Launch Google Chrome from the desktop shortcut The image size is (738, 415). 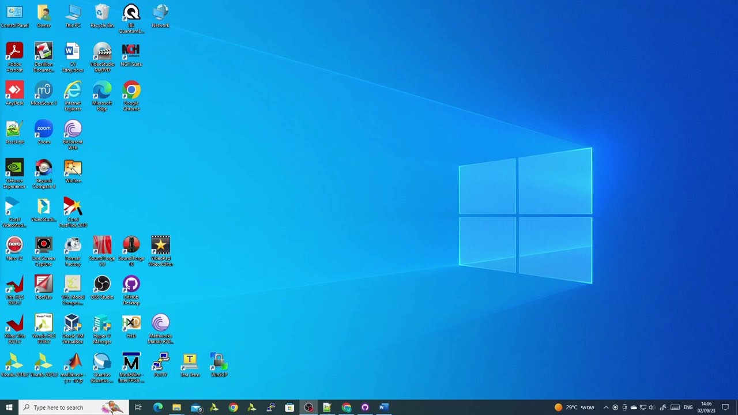(131, 96)
